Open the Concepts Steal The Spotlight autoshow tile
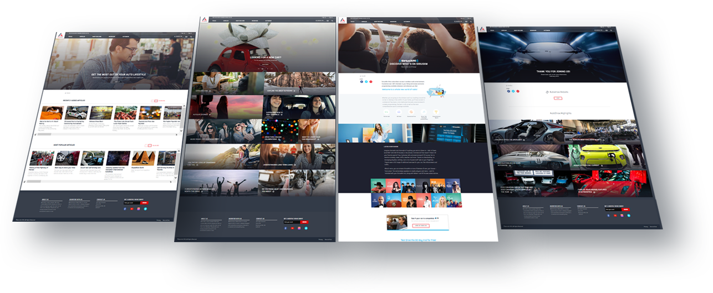The height and width of the screenshot is (293, 713). pyautogui.click(x=527, y=132)
